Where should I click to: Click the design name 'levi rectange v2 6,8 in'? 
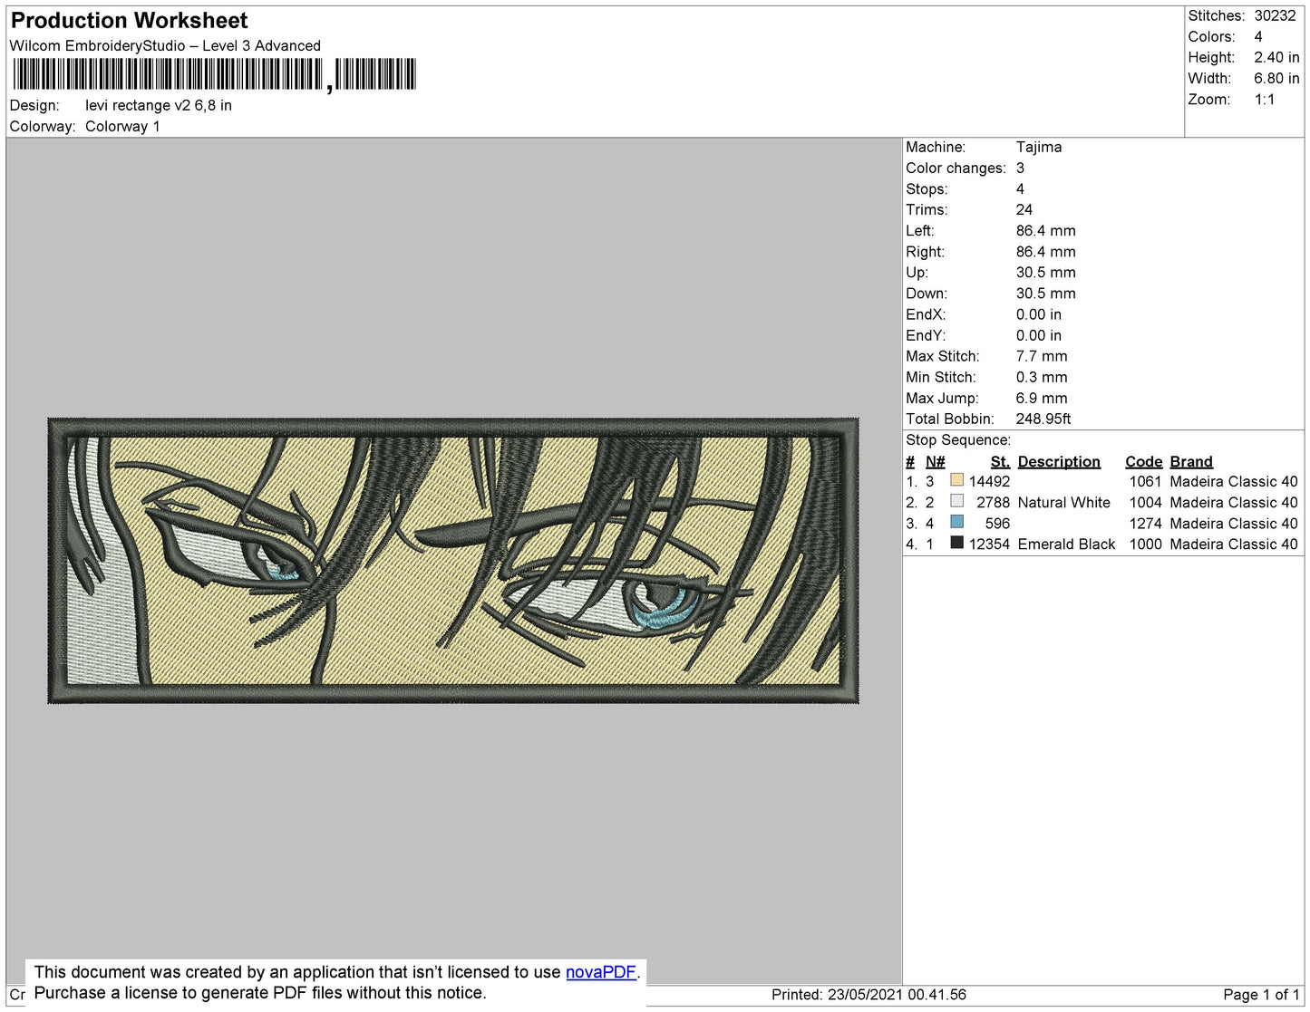click(159, 106)
